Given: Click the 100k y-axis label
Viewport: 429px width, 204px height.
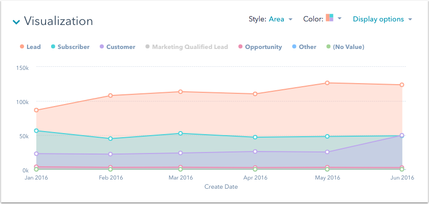Looking at the screenshot, I should [22, 101].
